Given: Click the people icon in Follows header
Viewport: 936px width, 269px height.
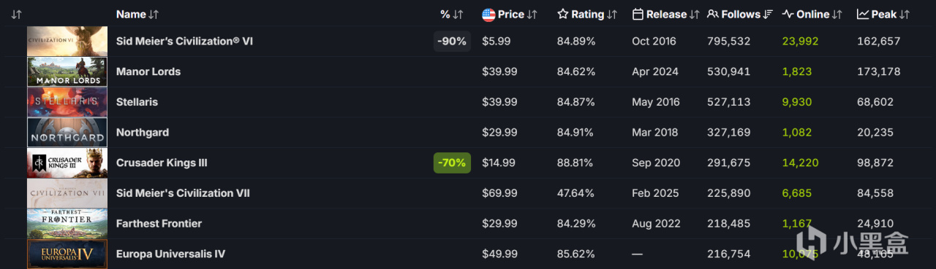Looking at the screenshot, I should coord(713,15).
